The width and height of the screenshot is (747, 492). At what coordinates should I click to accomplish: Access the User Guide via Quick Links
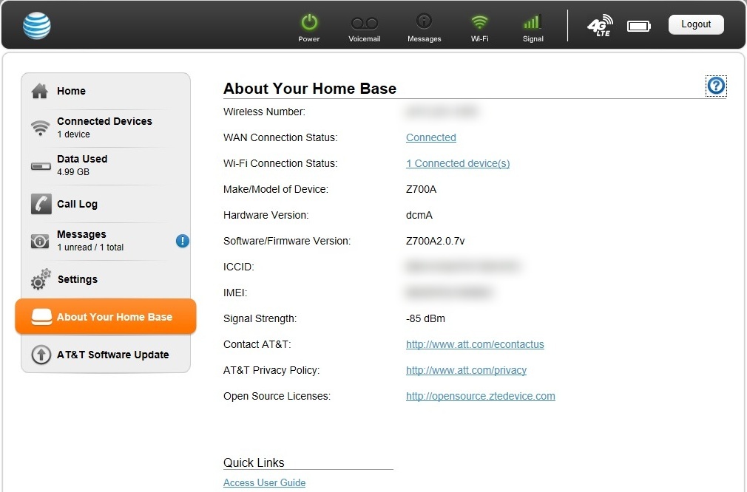point(264,482)
